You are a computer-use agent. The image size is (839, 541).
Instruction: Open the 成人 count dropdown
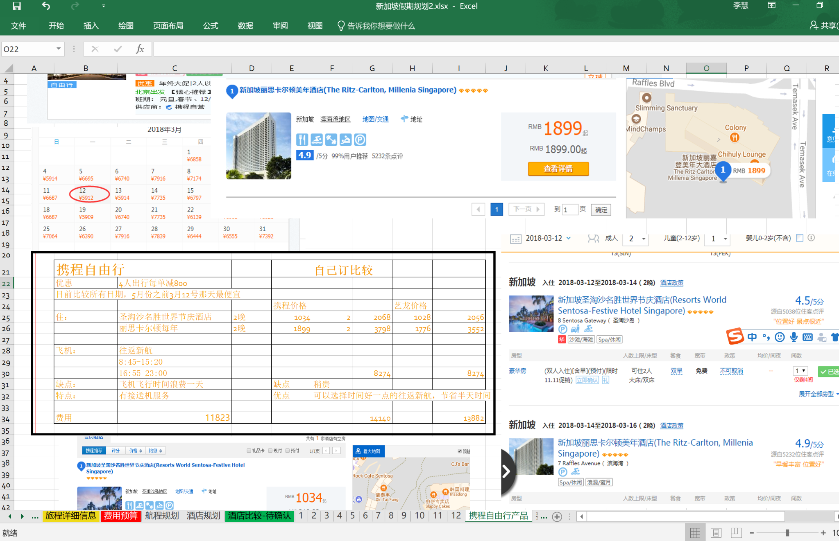644,239
